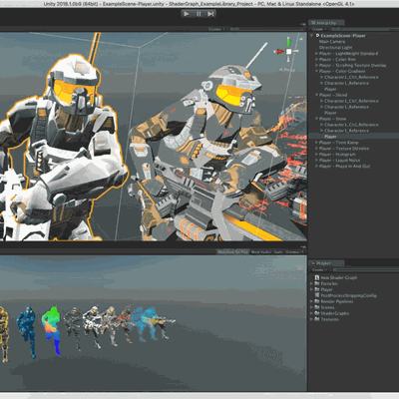The height and width of the screenshot is (399, 399).
Task: Expand Player - Color Rim
Action: [x=317, y=60]
